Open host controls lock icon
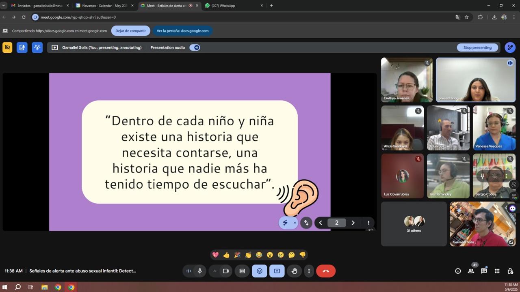This screenshot has width=520, height=292. (510, 271)
